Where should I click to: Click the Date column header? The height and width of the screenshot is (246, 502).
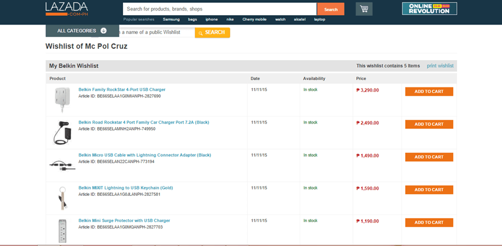[x=255, y=78]
